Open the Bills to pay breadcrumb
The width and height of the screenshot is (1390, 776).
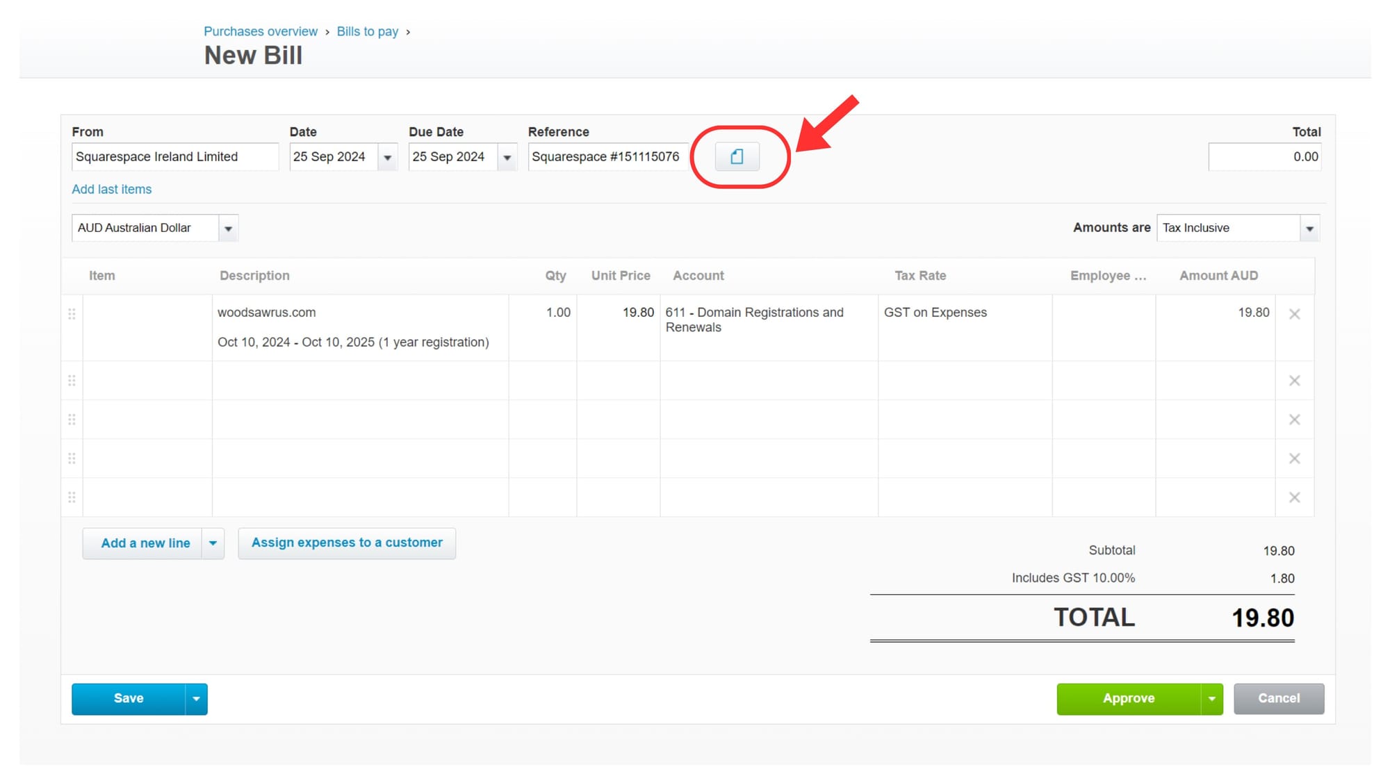click(x=368, y=31)
